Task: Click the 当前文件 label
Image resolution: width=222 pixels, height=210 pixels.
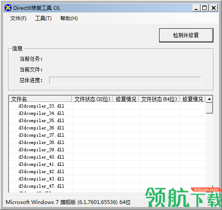Action: tap(31, 69)
